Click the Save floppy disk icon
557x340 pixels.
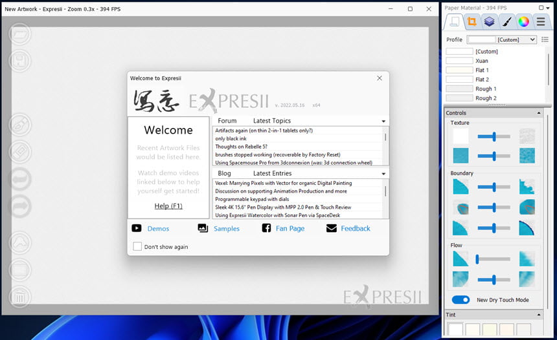point(20,61)
